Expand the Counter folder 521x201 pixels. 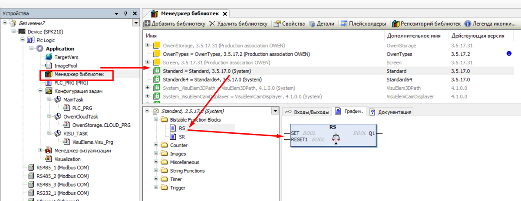(156, 145)
